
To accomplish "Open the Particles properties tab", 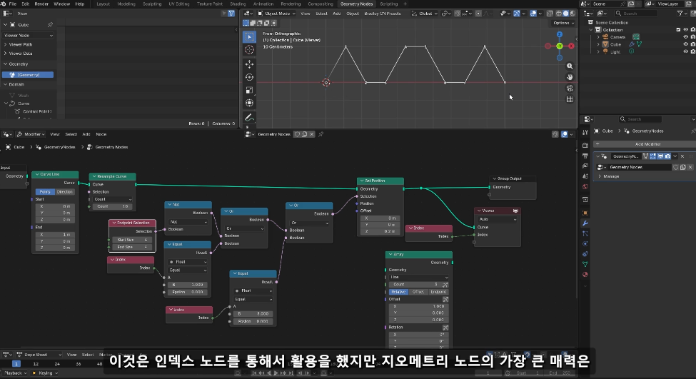I will pyautogui.click(x=585, y=233).
